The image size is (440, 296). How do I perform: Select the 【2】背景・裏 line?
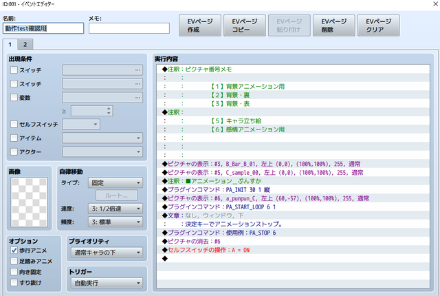tap(293, 95)
